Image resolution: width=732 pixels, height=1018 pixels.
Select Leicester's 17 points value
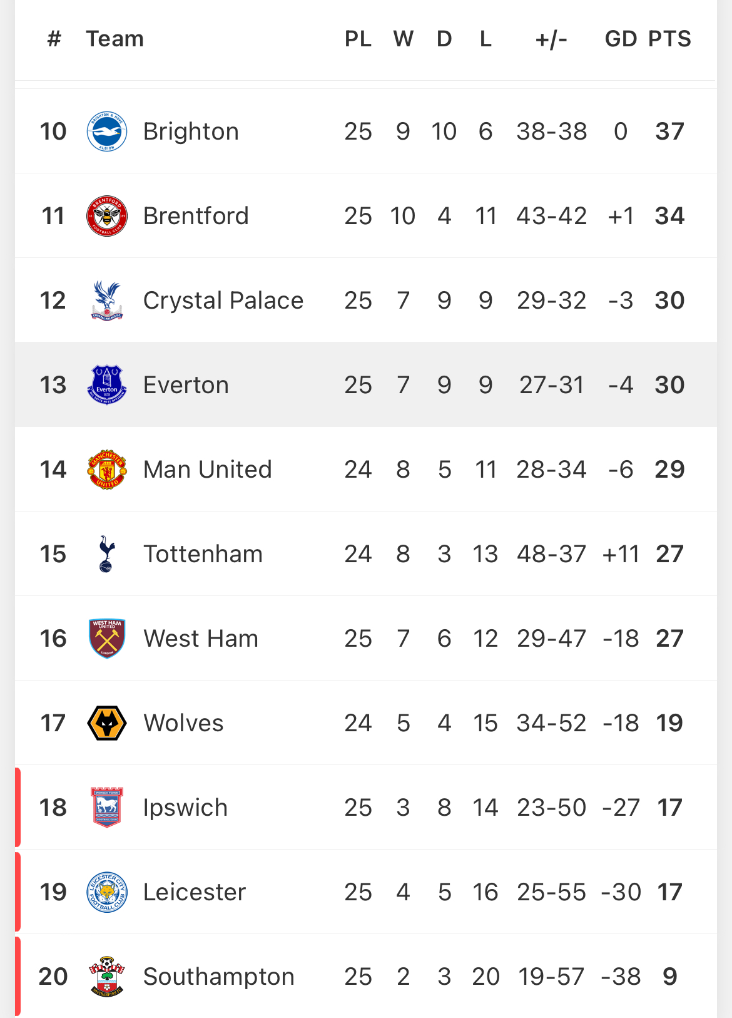pos(669,892)
